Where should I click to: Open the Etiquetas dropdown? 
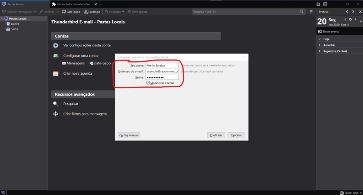[x=115, y=12]
